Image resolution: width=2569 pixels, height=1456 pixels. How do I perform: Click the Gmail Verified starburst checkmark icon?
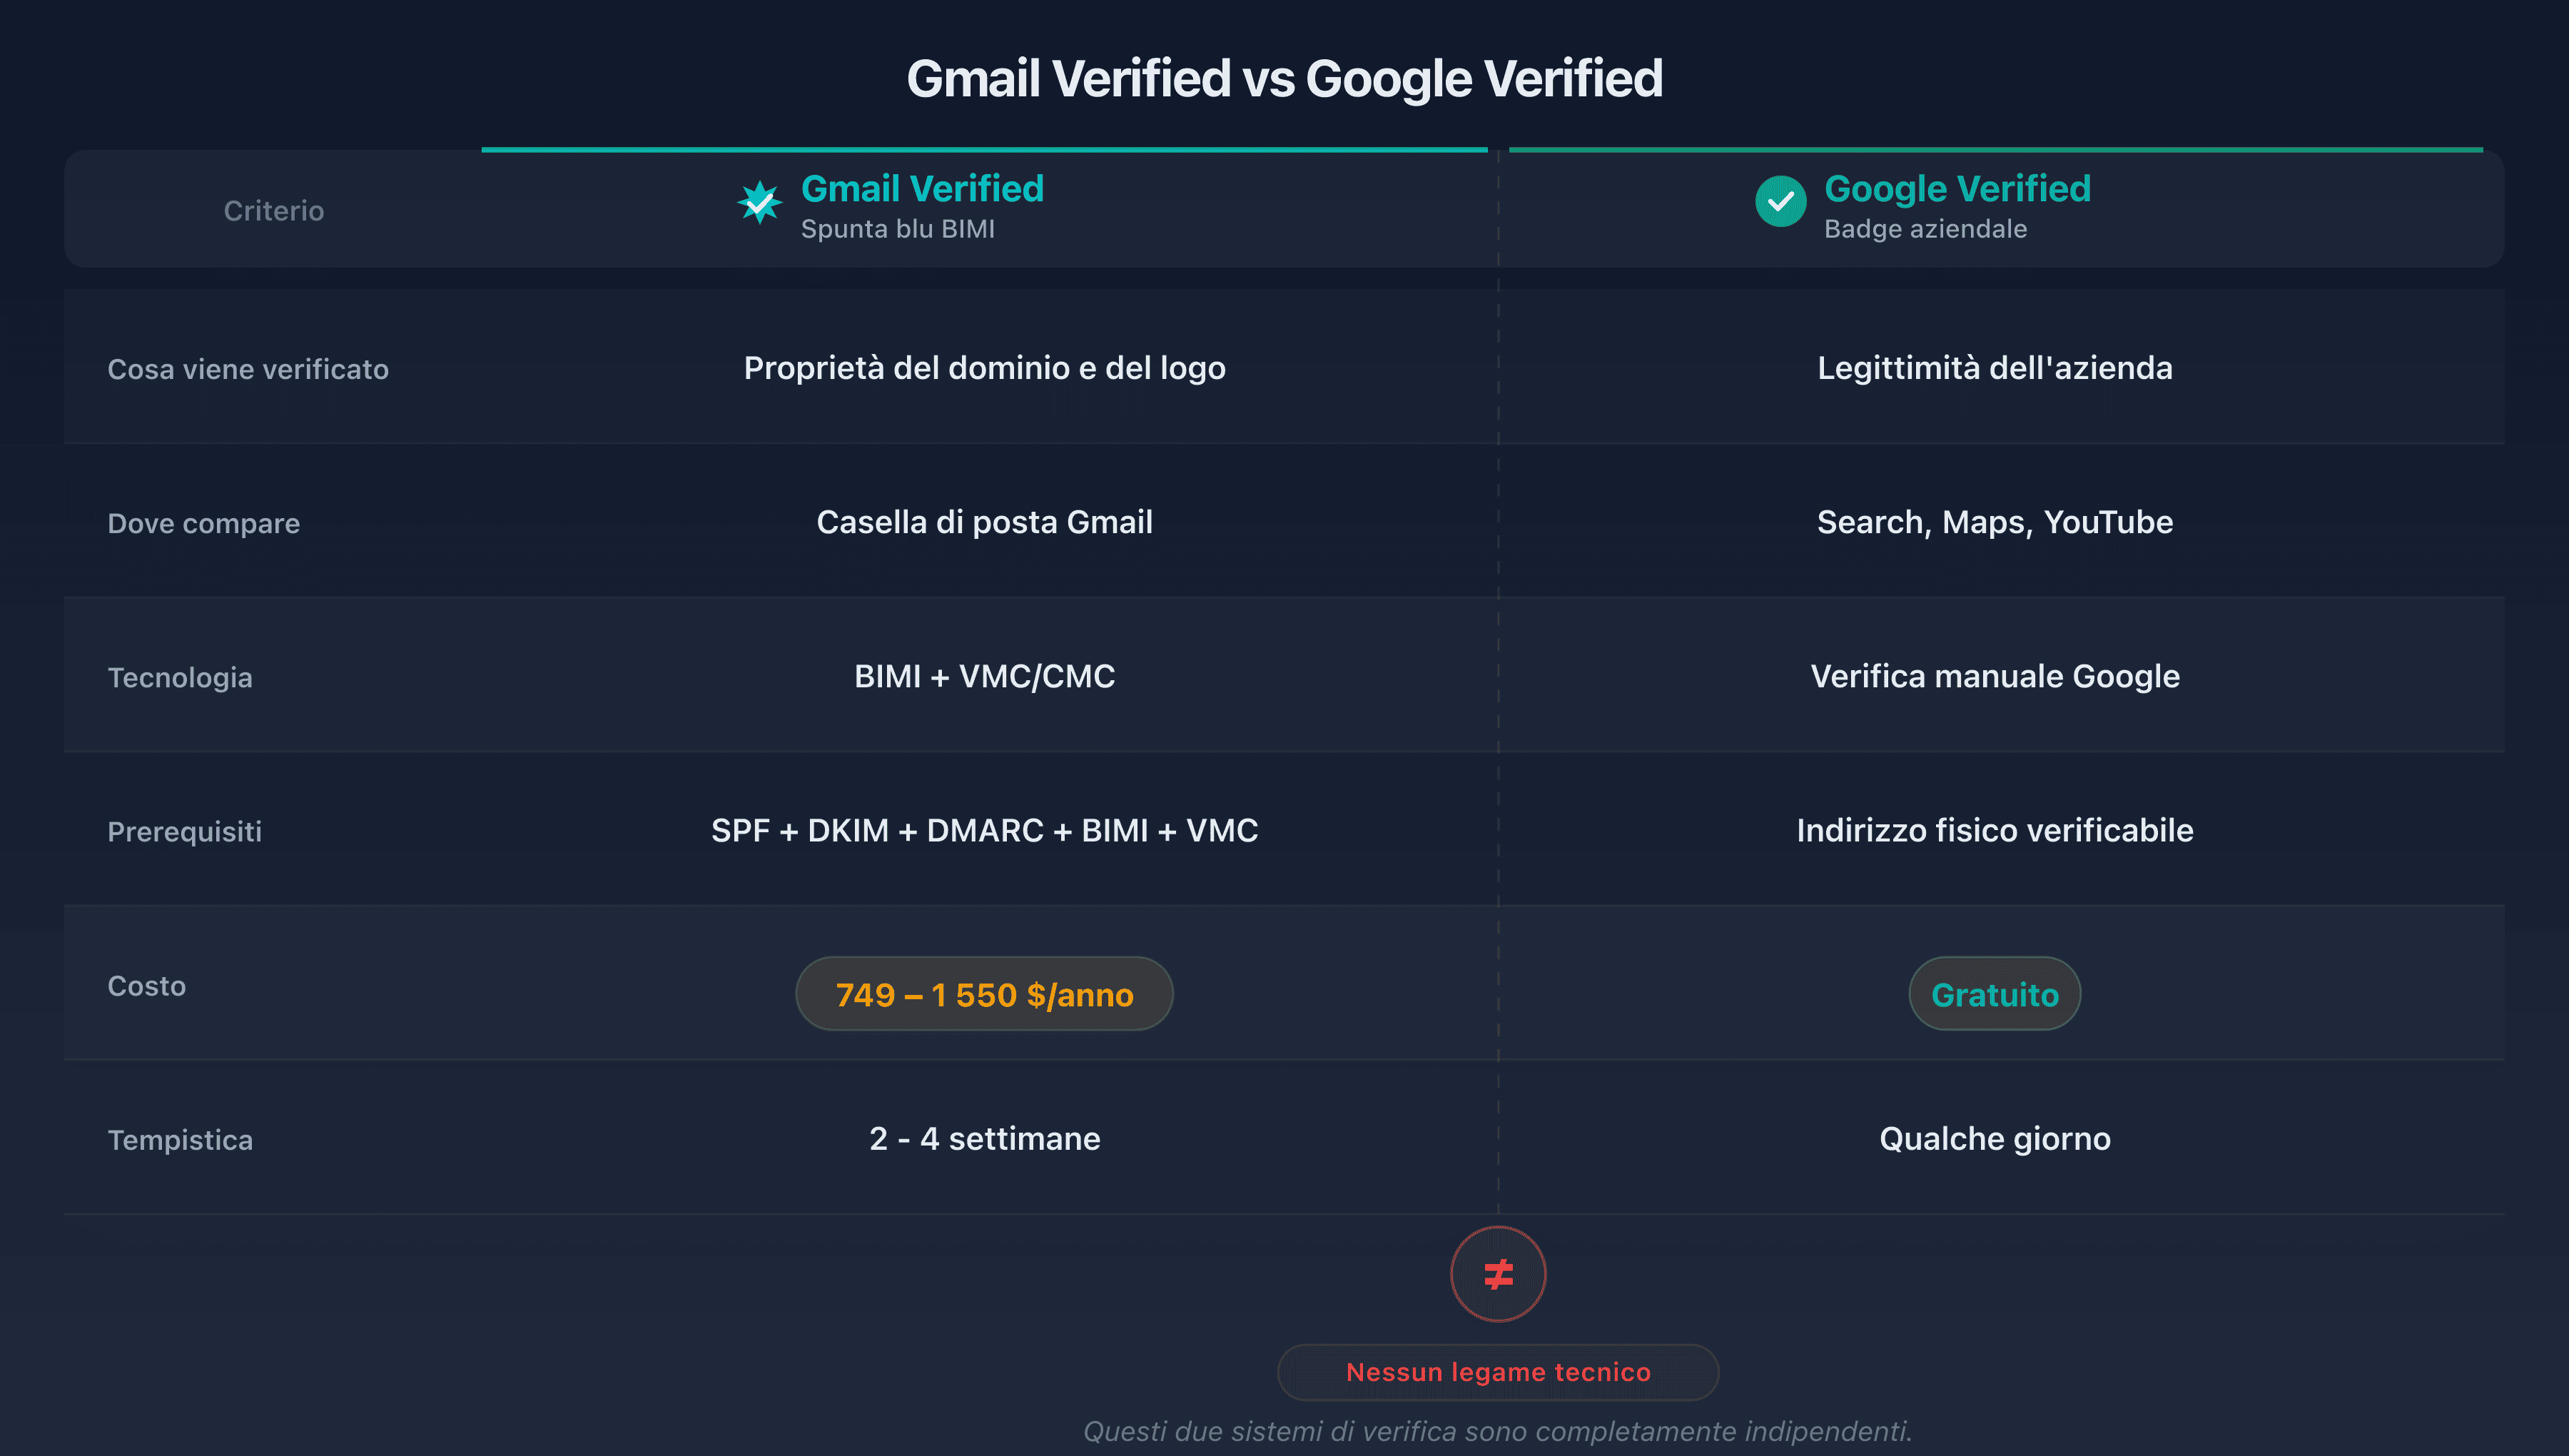760,202
